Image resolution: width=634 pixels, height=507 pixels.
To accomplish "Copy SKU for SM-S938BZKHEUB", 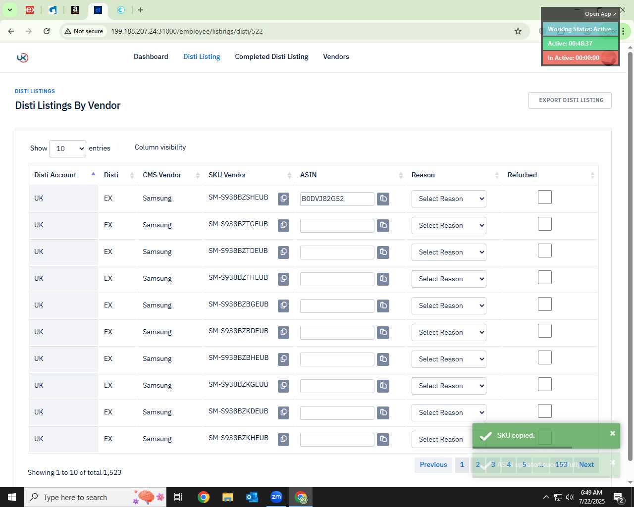I will tap(283, 439).
